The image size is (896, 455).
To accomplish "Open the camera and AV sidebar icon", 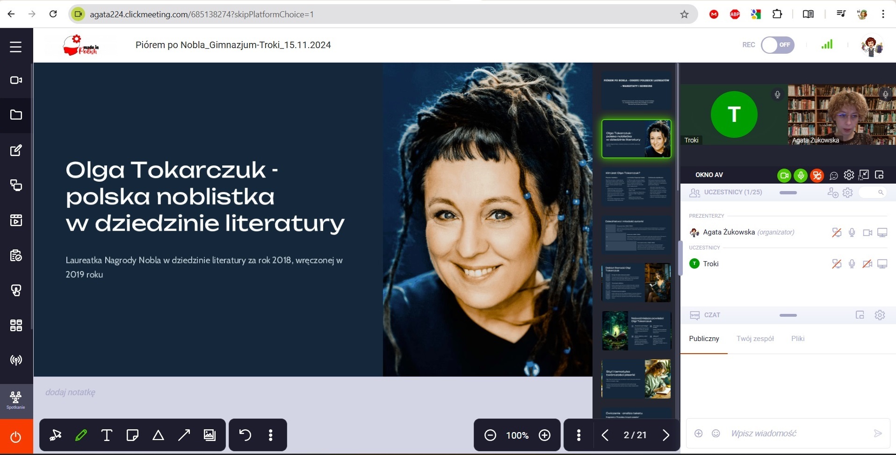I will click(x=16, y=80).
